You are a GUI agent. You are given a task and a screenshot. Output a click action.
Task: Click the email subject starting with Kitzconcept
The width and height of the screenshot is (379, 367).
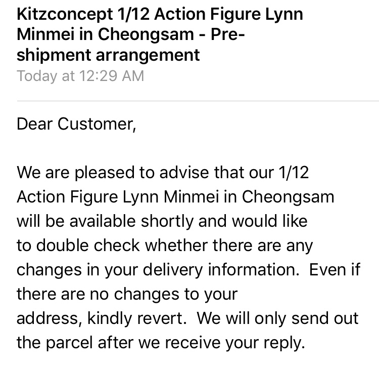tap(160, 34)
